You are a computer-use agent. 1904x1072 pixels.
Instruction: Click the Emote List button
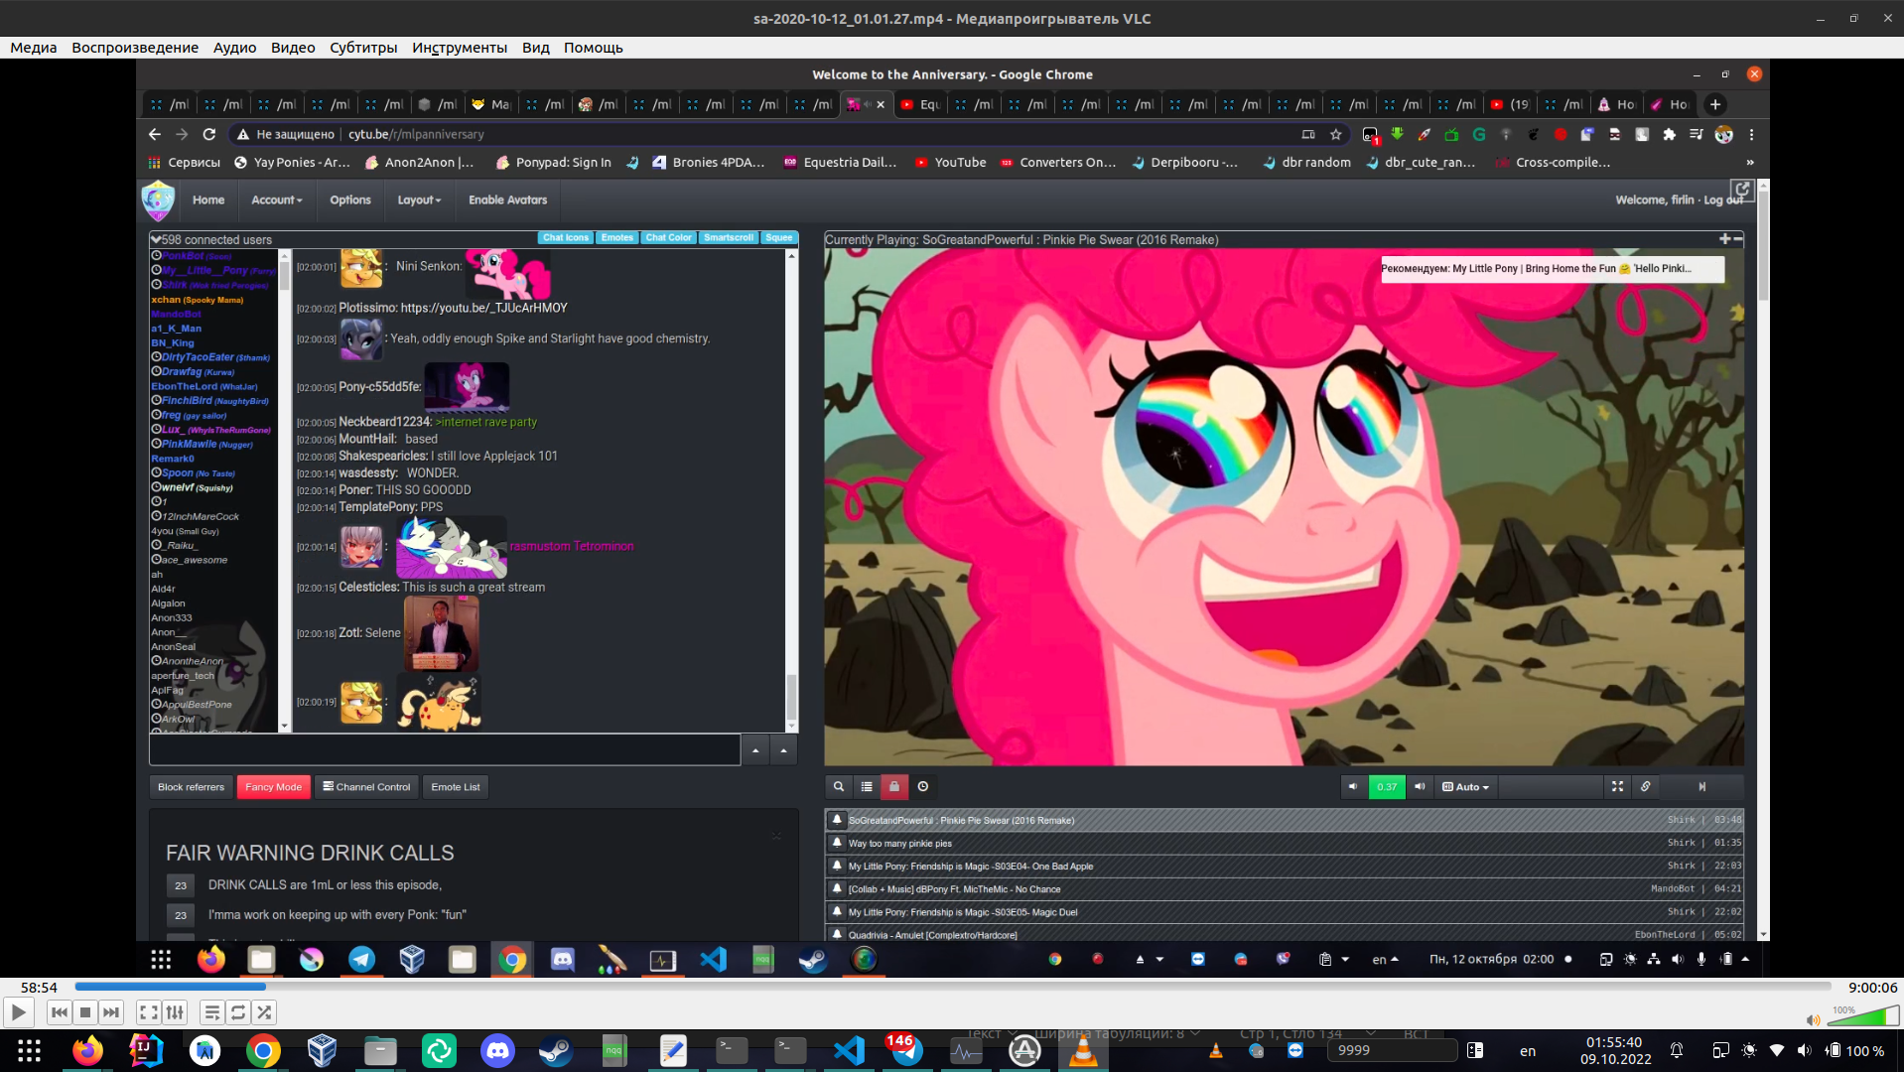[455, 786]
